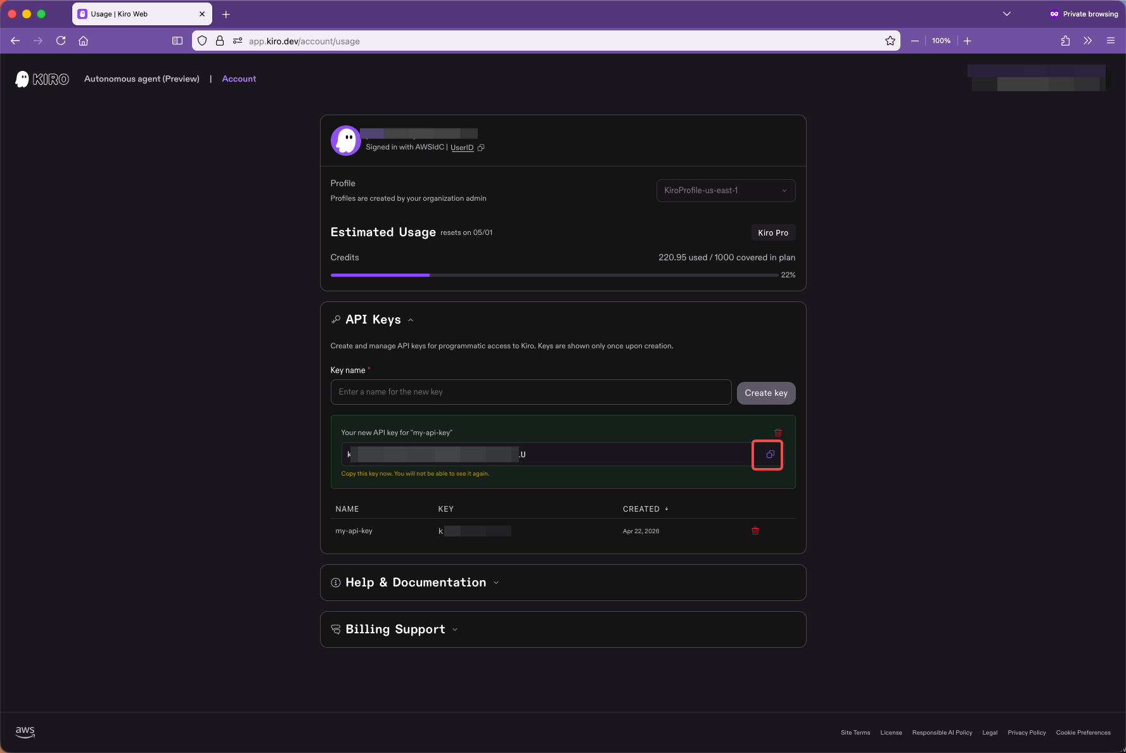
Task: Reload the page in browser
Action: (x=61, y=41)
